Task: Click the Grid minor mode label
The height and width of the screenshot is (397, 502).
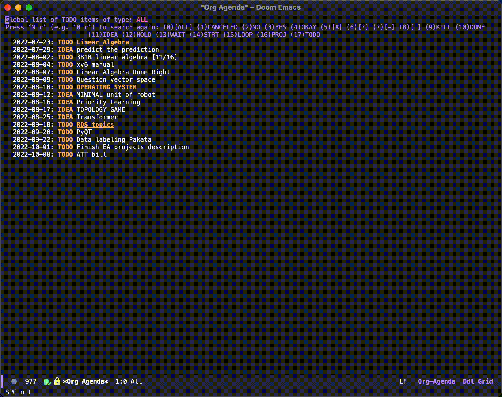Action: pos(485,381)
